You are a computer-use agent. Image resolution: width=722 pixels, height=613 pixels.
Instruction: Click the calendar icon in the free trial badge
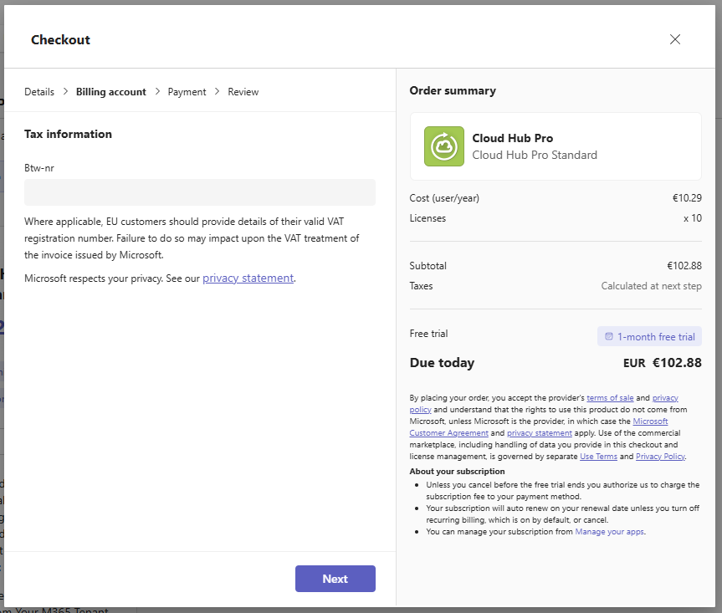pyautogui.click(x=609, y=336)
